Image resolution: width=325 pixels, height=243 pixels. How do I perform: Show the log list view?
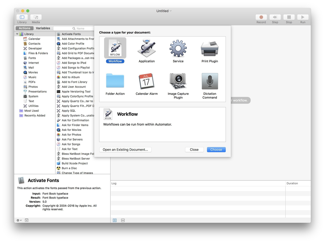(x=115, y=220)
